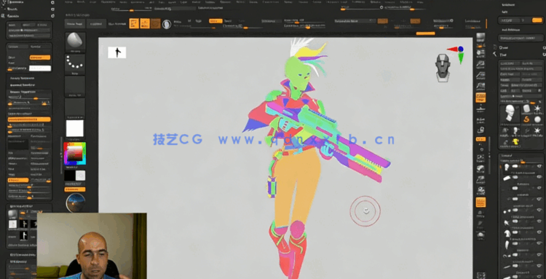Click the orange button at top of right tray

(x=537, y=20)
